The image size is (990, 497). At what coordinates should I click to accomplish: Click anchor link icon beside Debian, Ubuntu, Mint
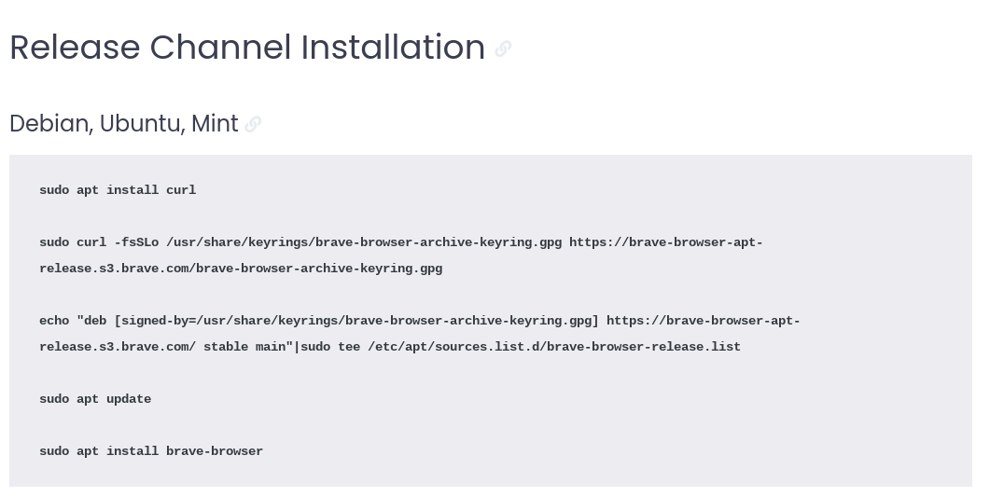[253, 124]
